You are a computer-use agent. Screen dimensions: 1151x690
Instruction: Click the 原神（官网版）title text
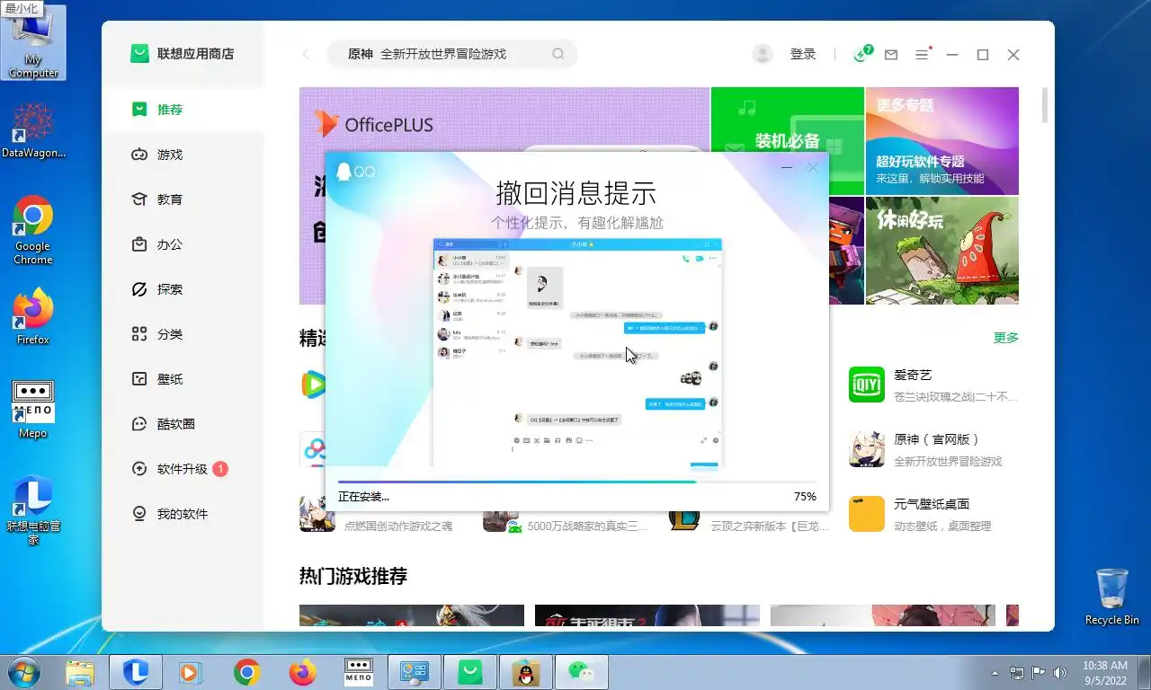click(936, 439)
